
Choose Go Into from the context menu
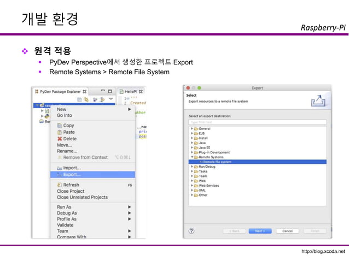[92, 115]
